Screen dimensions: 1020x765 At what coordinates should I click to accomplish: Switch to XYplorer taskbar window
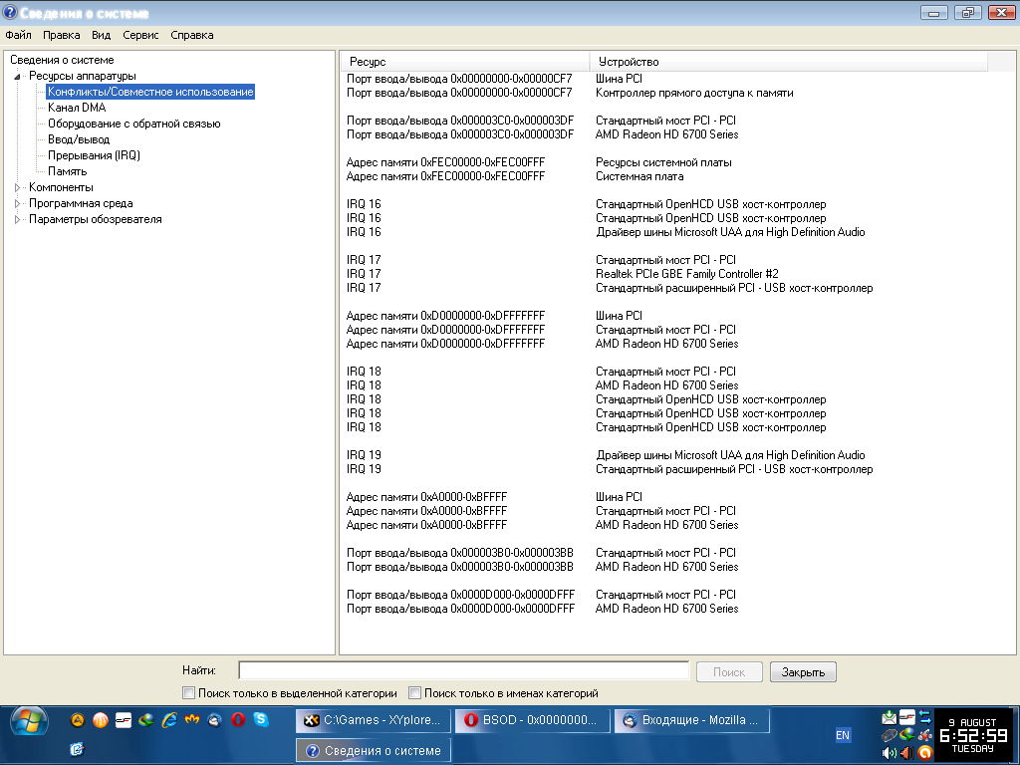(371, 720)
